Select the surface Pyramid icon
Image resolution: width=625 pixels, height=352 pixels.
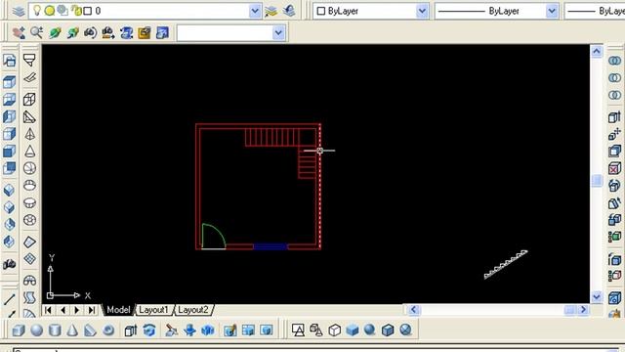29,134
